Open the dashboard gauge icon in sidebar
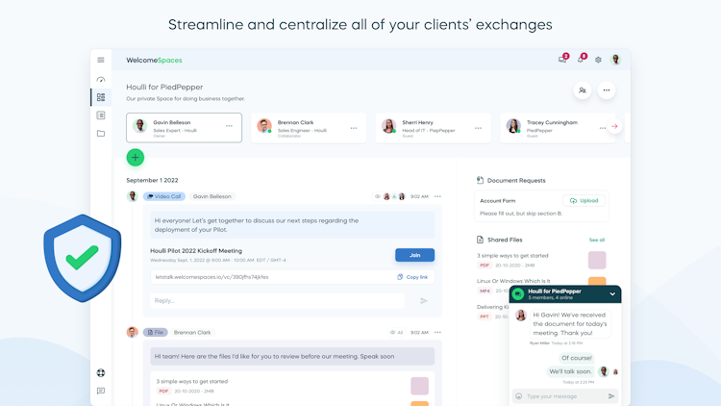The height and width of the screenshot is (406, 721). pos(101,79)
